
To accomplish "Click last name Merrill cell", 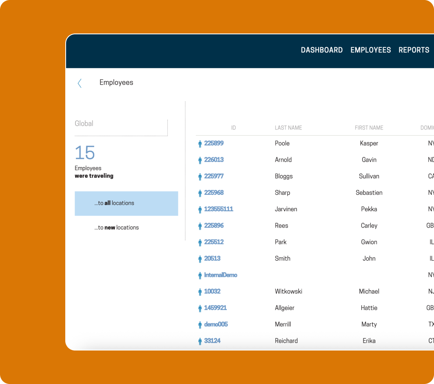I will pyautogui.click(x=283, y=324).
